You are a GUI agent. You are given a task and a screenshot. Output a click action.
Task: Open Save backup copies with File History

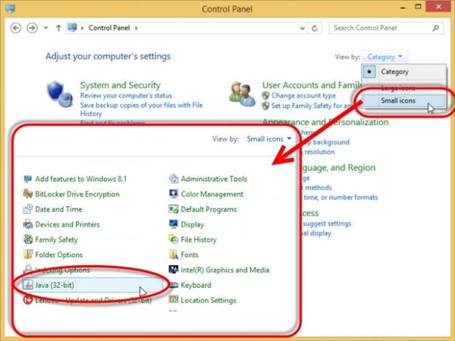click(141, 109)
